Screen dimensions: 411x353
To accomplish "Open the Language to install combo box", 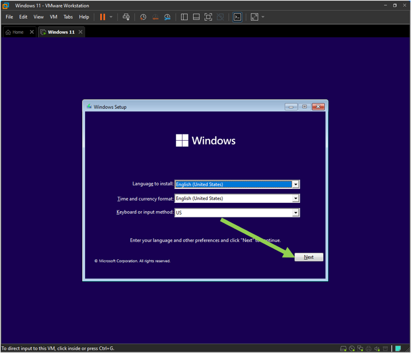I will pos(237,184).
